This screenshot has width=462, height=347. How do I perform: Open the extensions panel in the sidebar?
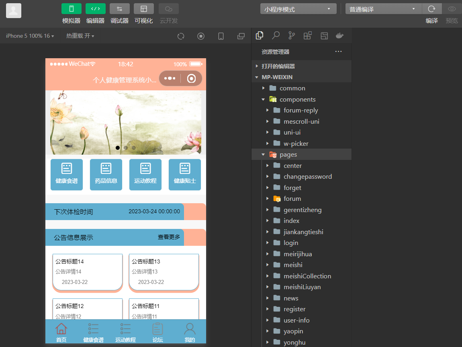[x=307, y=35]
